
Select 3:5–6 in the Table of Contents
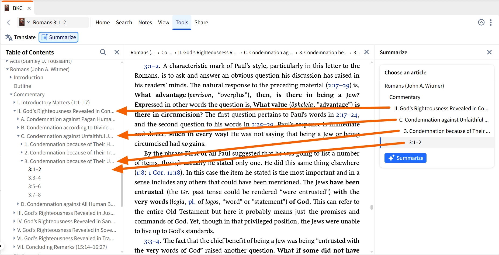click(34, 186)
